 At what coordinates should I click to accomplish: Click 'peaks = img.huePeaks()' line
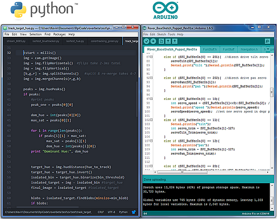click(x=44, y=89)
